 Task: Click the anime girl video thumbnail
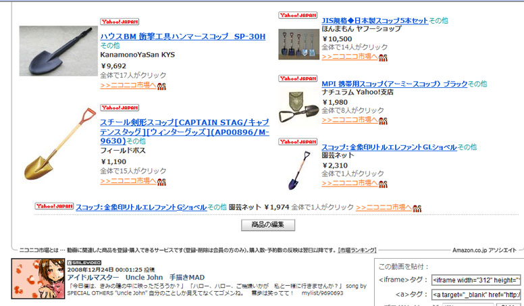(x=38, y=278)
